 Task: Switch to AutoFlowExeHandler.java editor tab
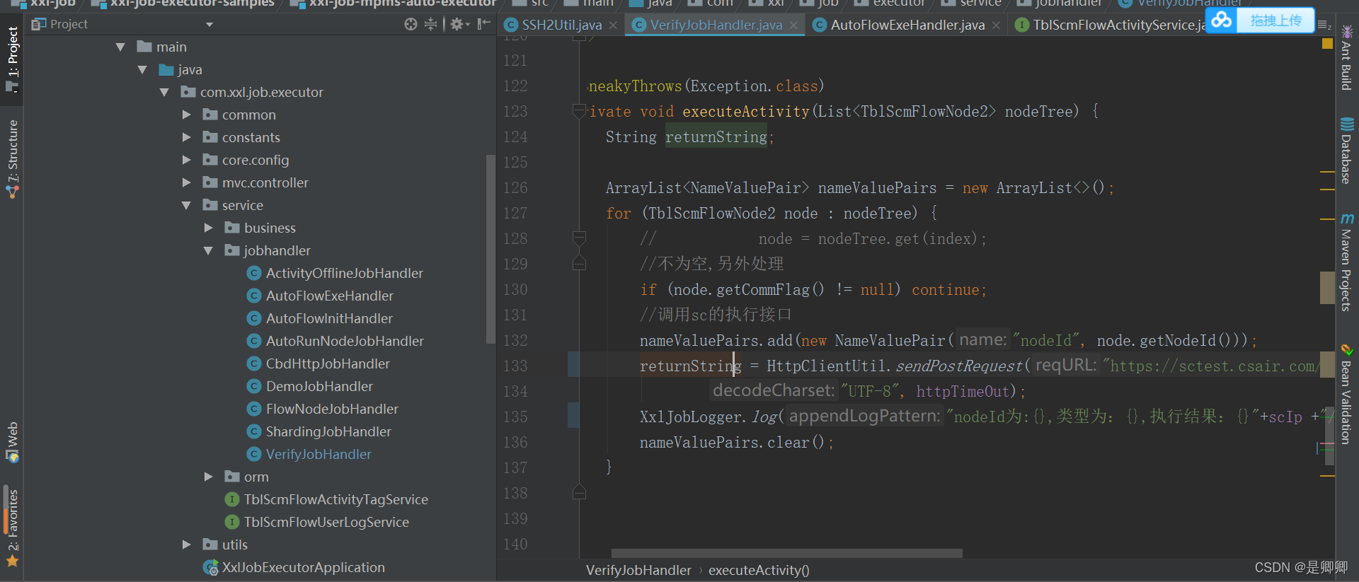pyautogui.click(x=907, y=25)
